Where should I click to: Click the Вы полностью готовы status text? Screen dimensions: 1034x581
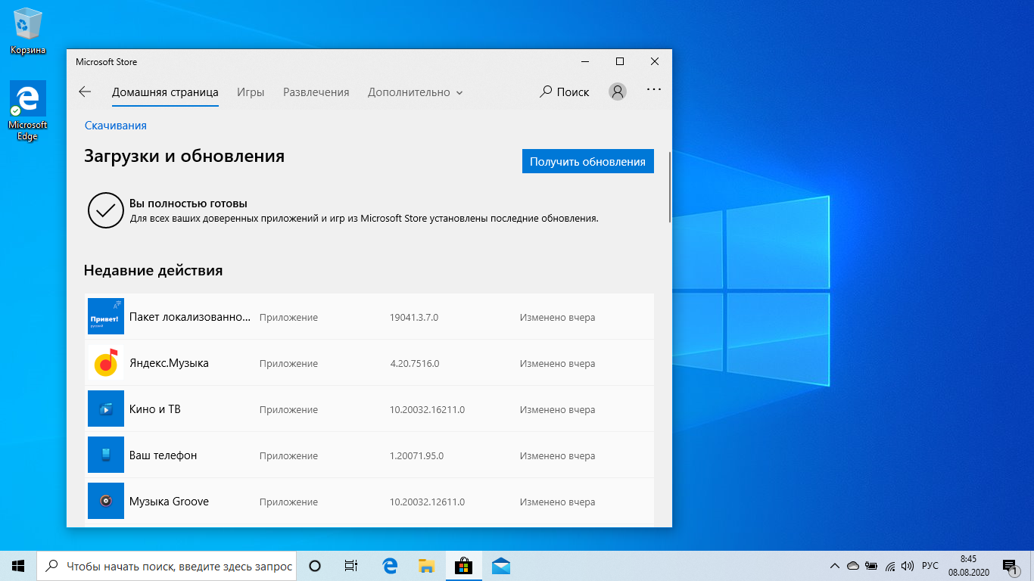pos(188,204)
